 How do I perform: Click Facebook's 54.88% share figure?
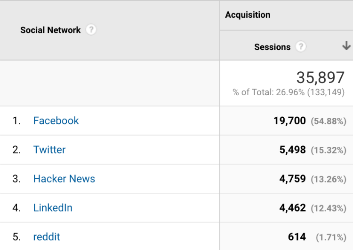(329, 121)
